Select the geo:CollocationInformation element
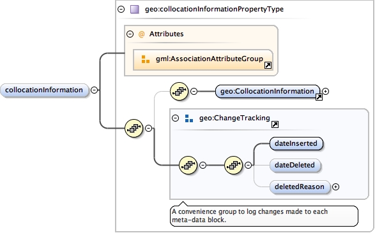Image resolution: width=375 pixels, height=233 pixels. click(268, 91)
